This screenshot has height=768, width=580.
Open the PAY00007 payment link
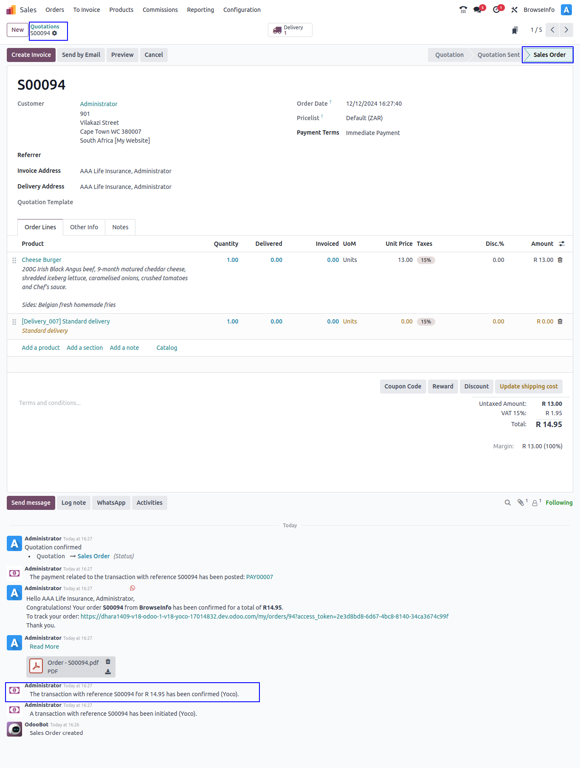coord(259,577)
